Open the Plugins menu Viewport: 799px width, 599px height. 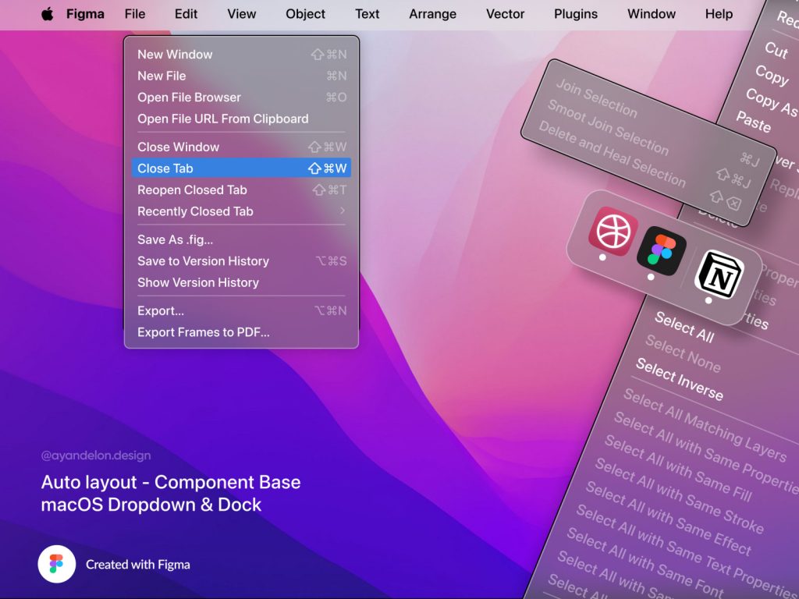pyautogui.click(x=576, y=13)
